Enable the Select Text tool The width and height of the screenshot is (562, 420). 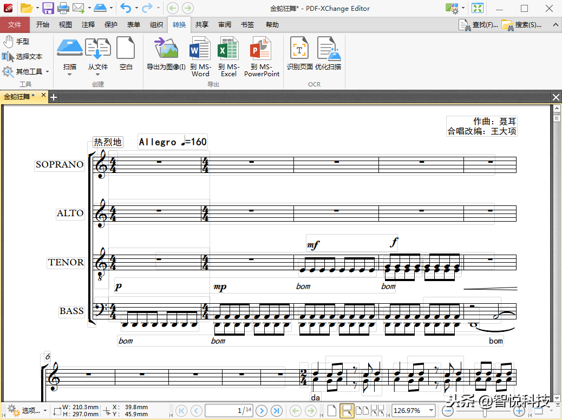click(x=24, y=56)
